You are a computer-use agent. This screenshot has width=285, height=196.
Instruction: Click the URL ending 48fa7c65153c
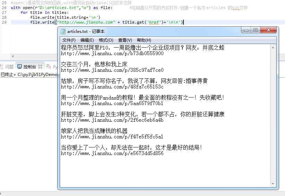pos(112,87)
